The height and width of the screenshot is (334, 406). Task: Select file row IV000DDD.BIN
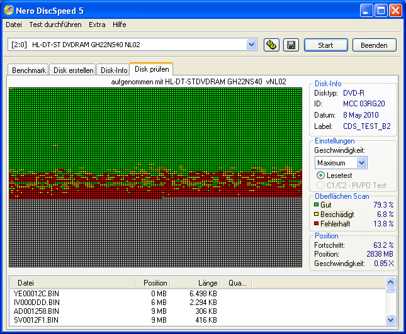[x=198, y=302]
